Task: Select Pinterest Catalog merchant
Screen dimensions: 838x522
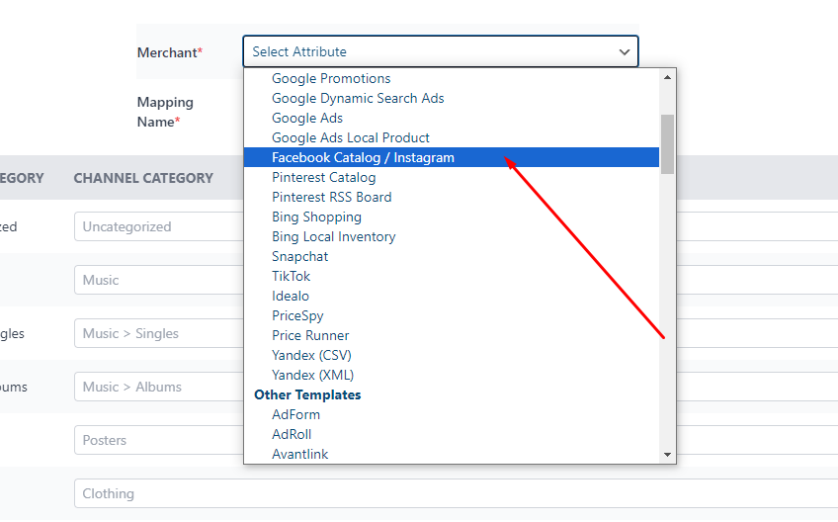Action: [x=323, y=177]
